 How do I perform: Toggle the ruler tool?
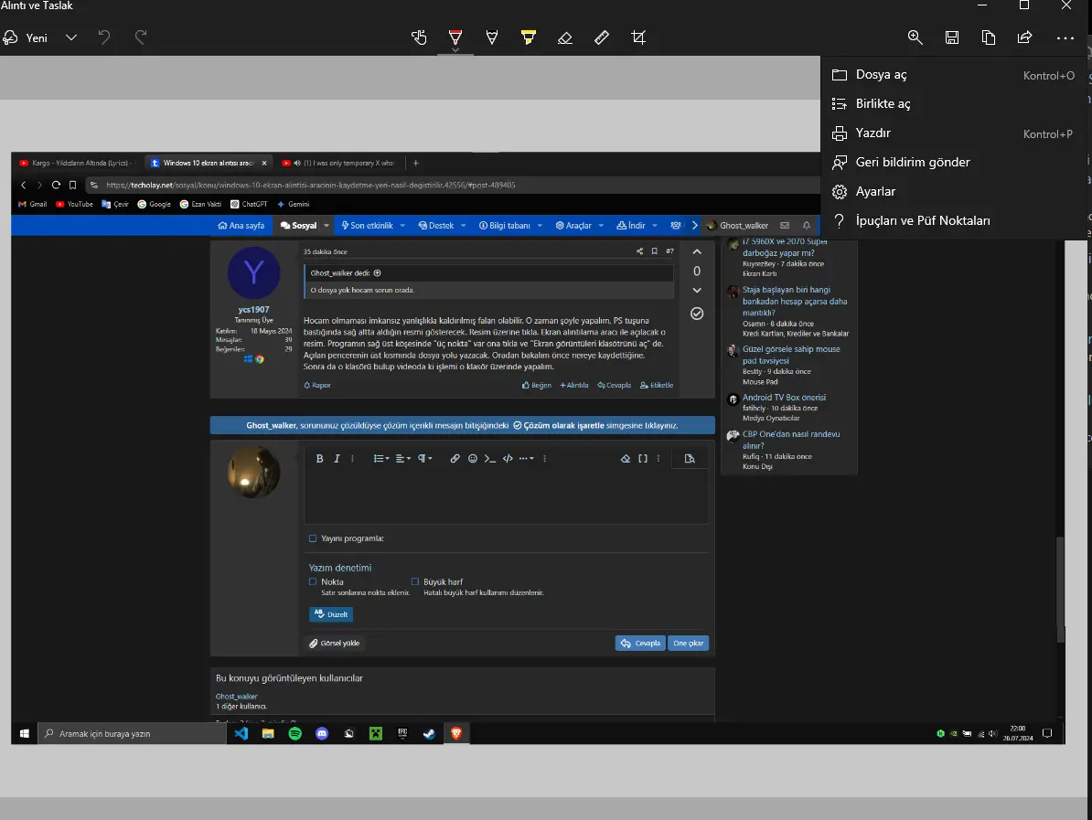[x=602, y=37]
